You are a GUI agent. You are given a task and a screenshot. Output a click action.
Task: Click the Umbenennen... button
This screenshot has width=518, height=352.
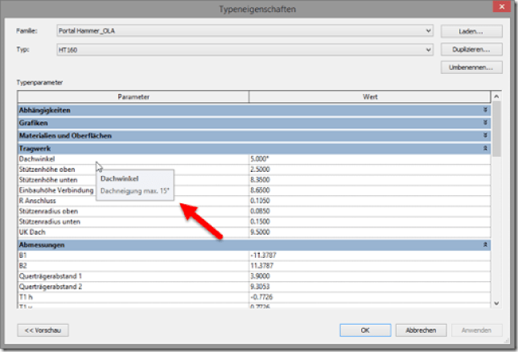tap(471, 68)
